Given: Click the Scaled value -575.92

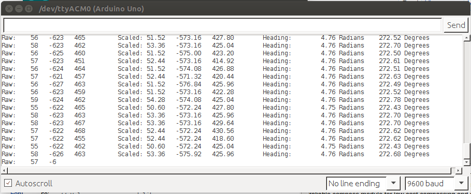Looking at the screenshot, I should [189, 154].
